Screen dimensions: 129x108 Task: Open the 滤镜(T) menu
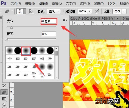pos(99,4)
